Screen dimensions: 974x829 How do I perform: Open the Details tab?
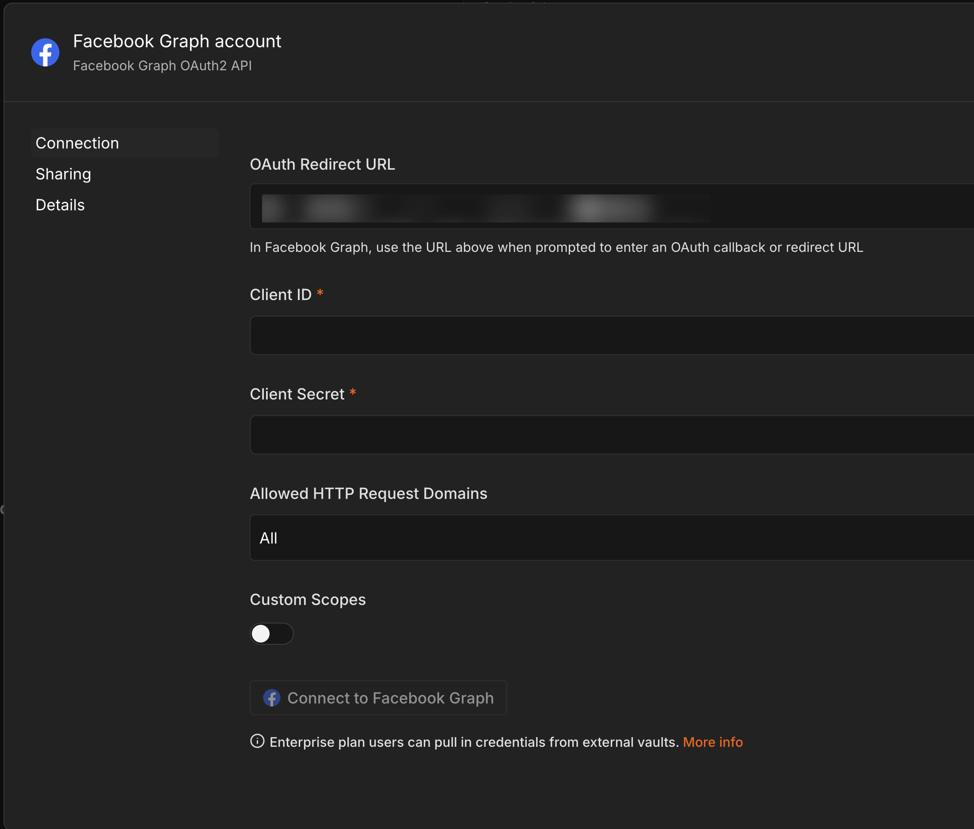click(x=60, y=205)
